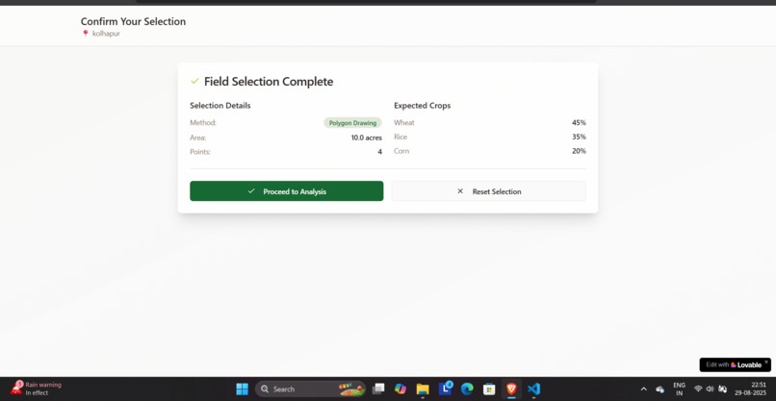Click the Reset Selection button
The image size is (776, 401).
[x=489, y=190]
